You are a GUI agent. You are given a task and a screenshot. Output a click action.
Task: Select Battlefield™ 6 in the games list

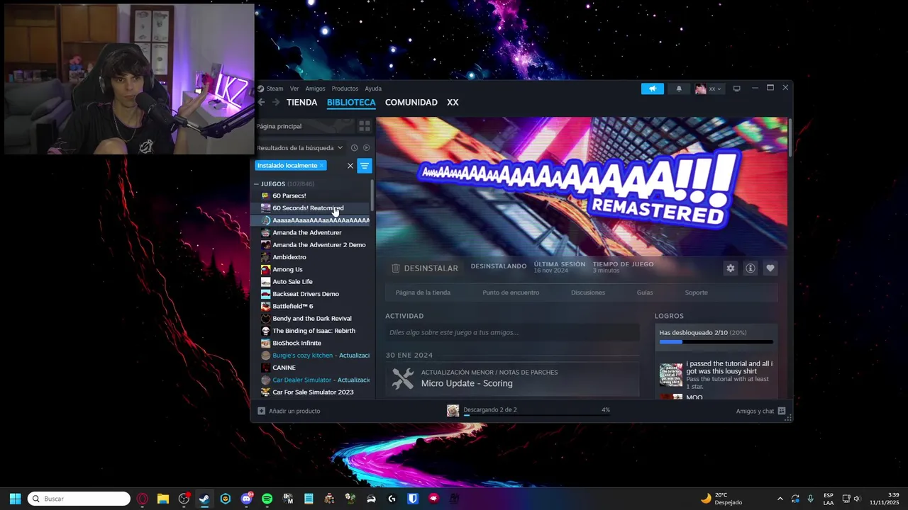click(292, 306)
